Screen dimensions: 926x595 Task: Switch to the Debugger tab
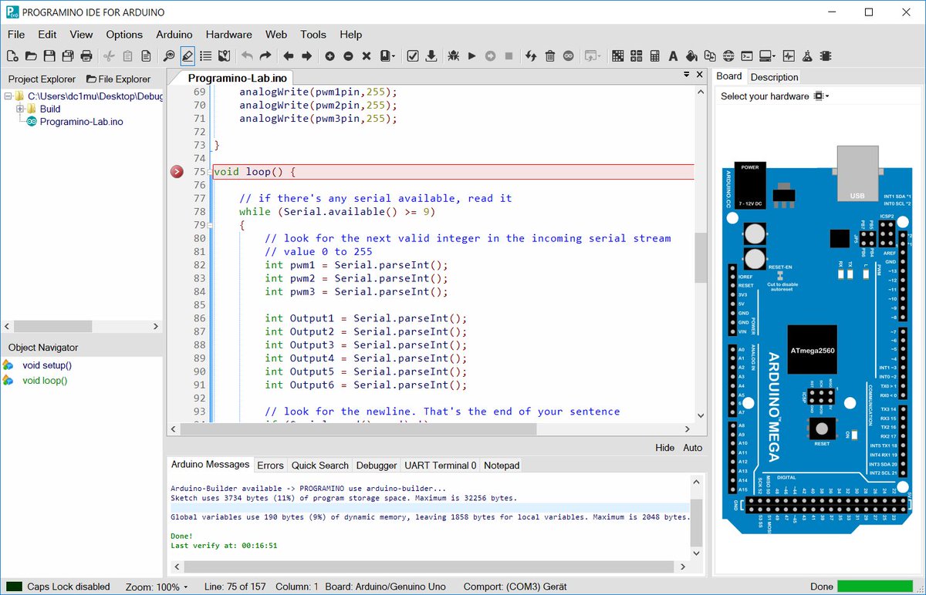[377, 465]
